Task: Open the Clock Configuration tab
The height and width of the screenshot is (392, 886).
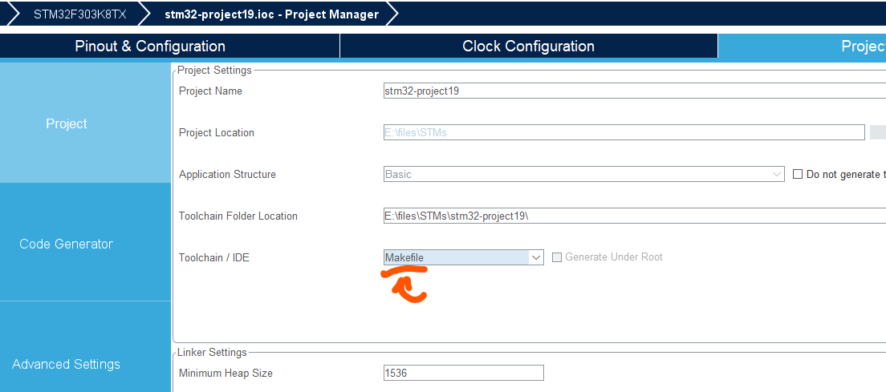Action: [x=528, y=46]
